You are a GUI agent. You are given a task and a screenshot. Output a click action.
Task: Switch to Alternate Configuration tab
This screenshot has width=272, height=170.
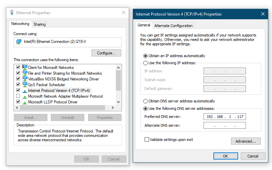(x=173, y=26)
